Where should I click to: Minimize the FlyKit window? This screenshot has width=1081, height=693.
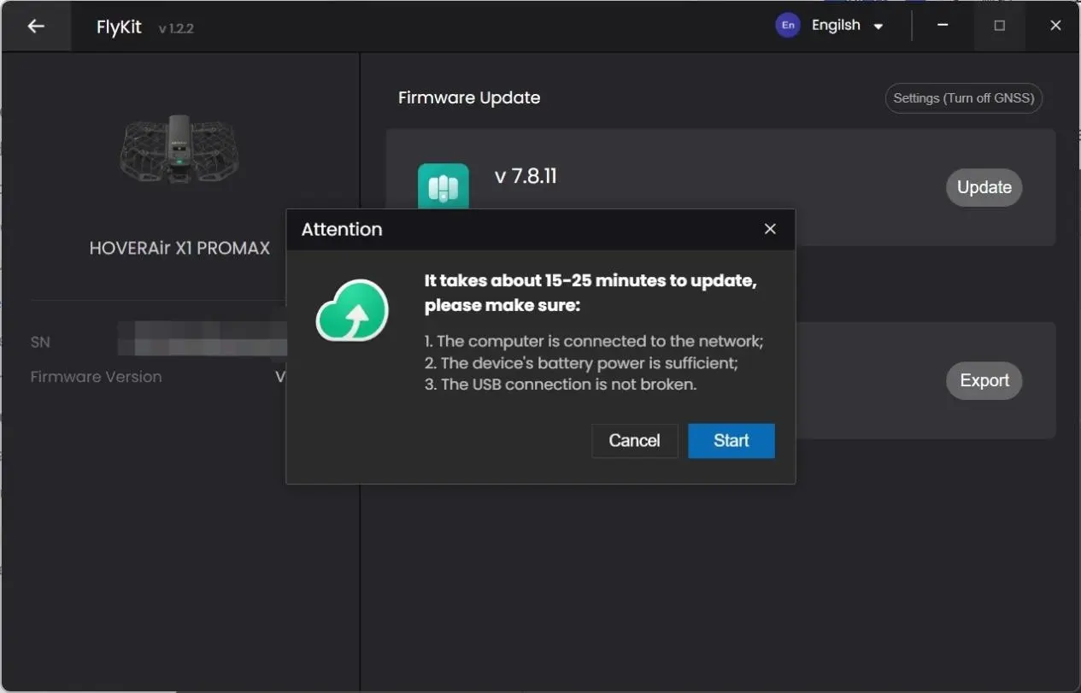click(943, 26)
